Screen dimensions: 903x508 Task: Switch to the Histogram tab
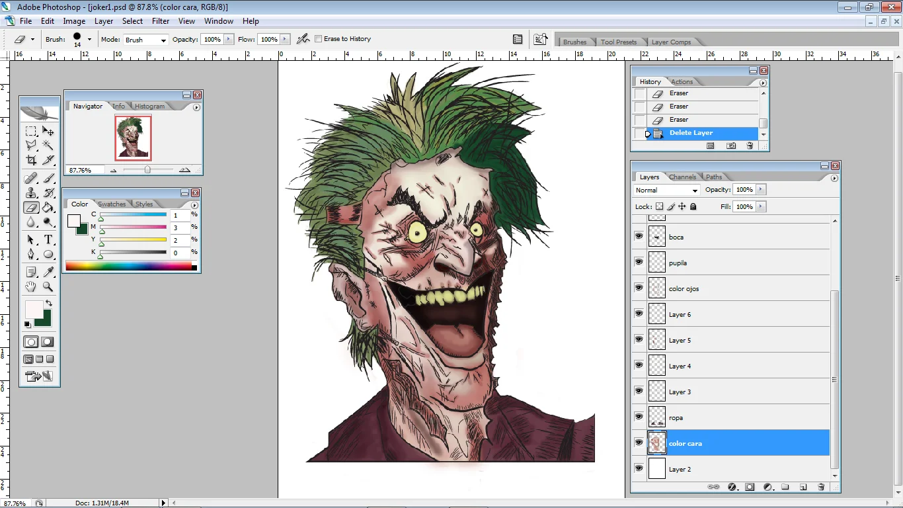(x=149, y=106)
